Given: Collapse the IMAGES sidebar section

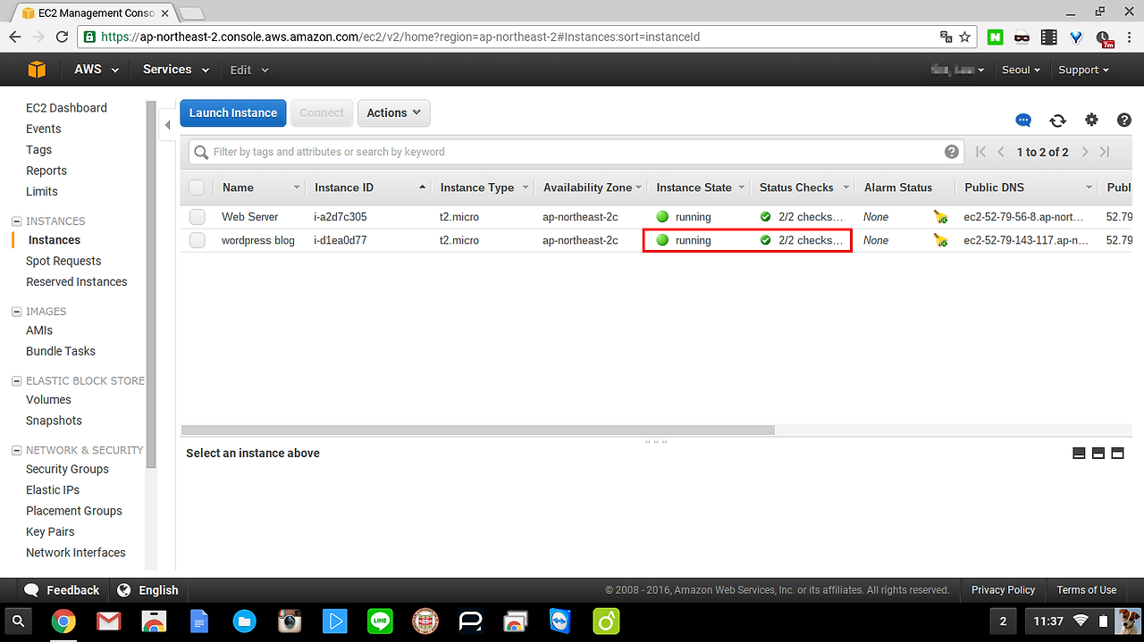Looking at the screenshot, I should [x=16, y=312].
